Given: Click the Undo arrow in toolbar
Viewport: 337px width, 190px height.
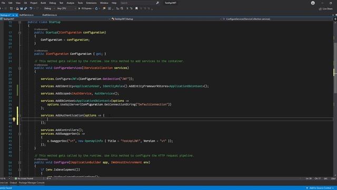Looking at the screenshot, I should point(31,8).
